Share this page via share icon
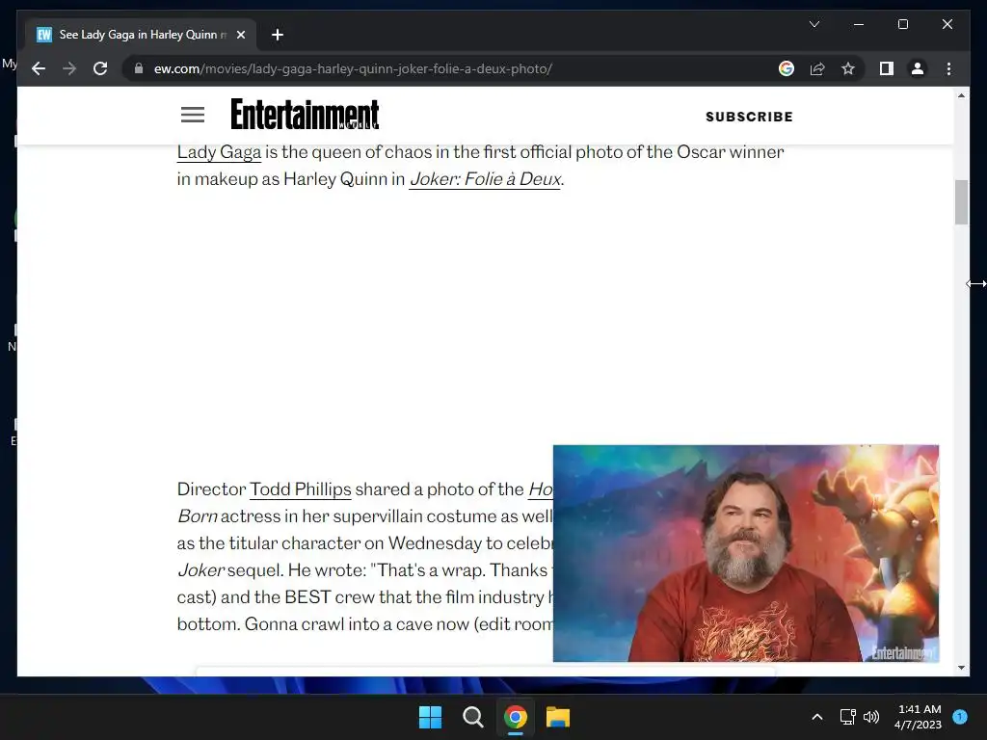Viewport: 987px width, 740px height. 817,68
